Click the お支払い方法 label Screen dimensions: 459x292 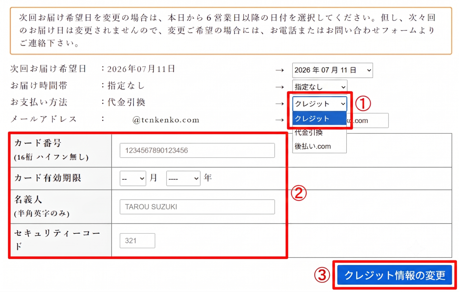39,102
